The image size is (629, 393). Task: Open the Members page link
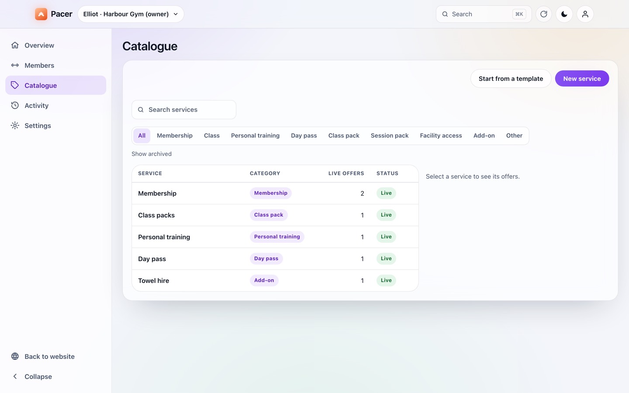tap(56, 65)
